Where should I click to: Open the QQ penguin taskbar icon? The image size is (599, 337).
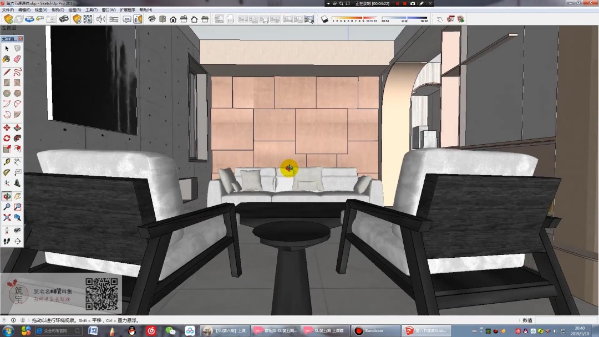coord(132,330)
